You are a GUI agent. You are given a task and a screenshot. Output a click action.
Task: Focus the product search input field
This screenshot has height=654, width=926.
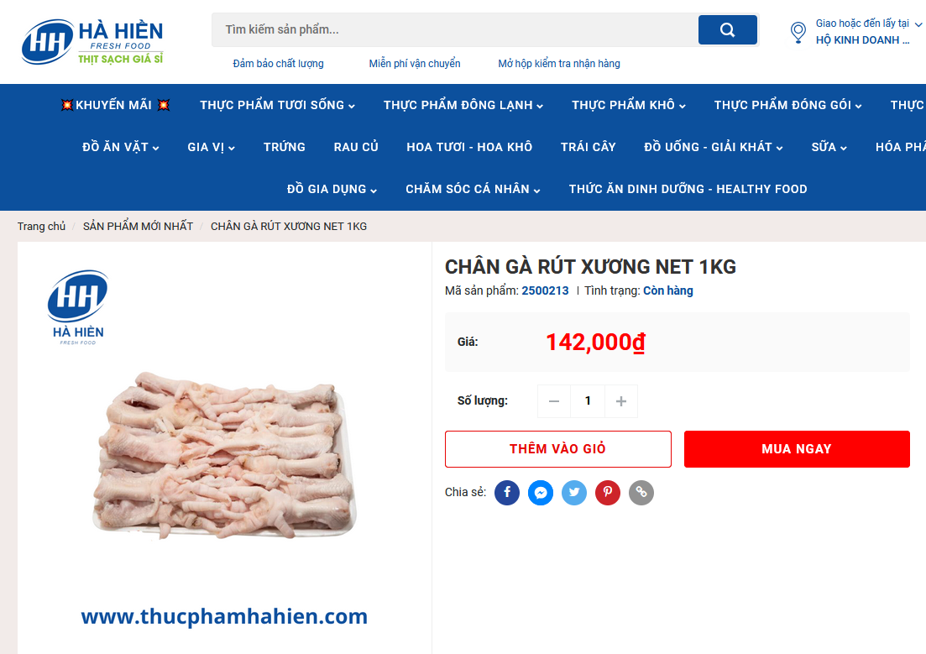coord(455,29)
